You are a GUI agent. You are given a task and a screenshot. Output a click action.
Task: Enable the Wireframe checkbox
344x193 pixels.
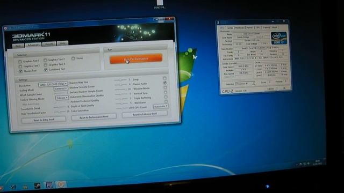[166, 101]
